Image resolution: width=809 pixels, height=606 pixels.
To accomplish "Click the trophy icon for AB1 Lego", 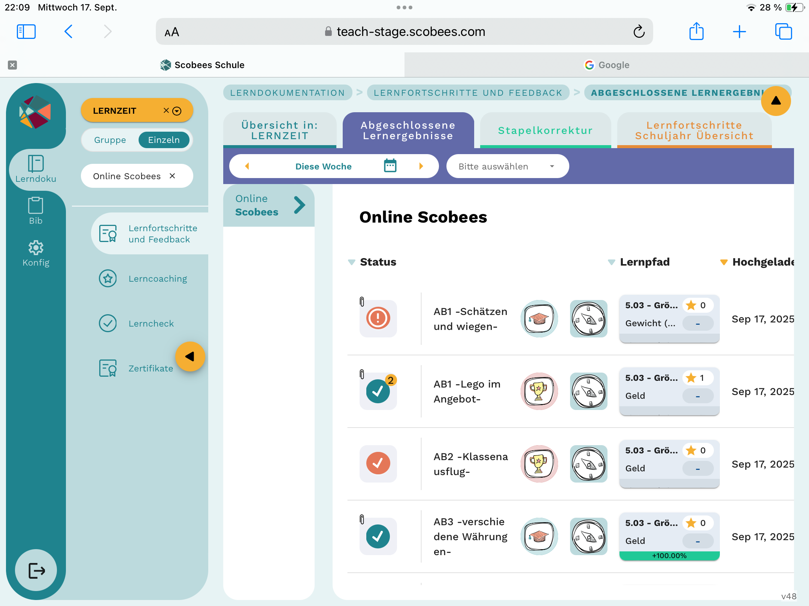I will [539, 391].
